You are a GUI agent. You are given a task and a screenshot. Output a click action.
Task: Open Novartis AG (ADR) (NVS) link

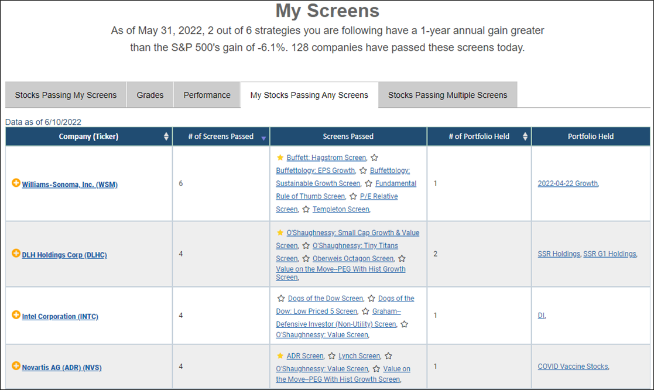tap(61, 368)
